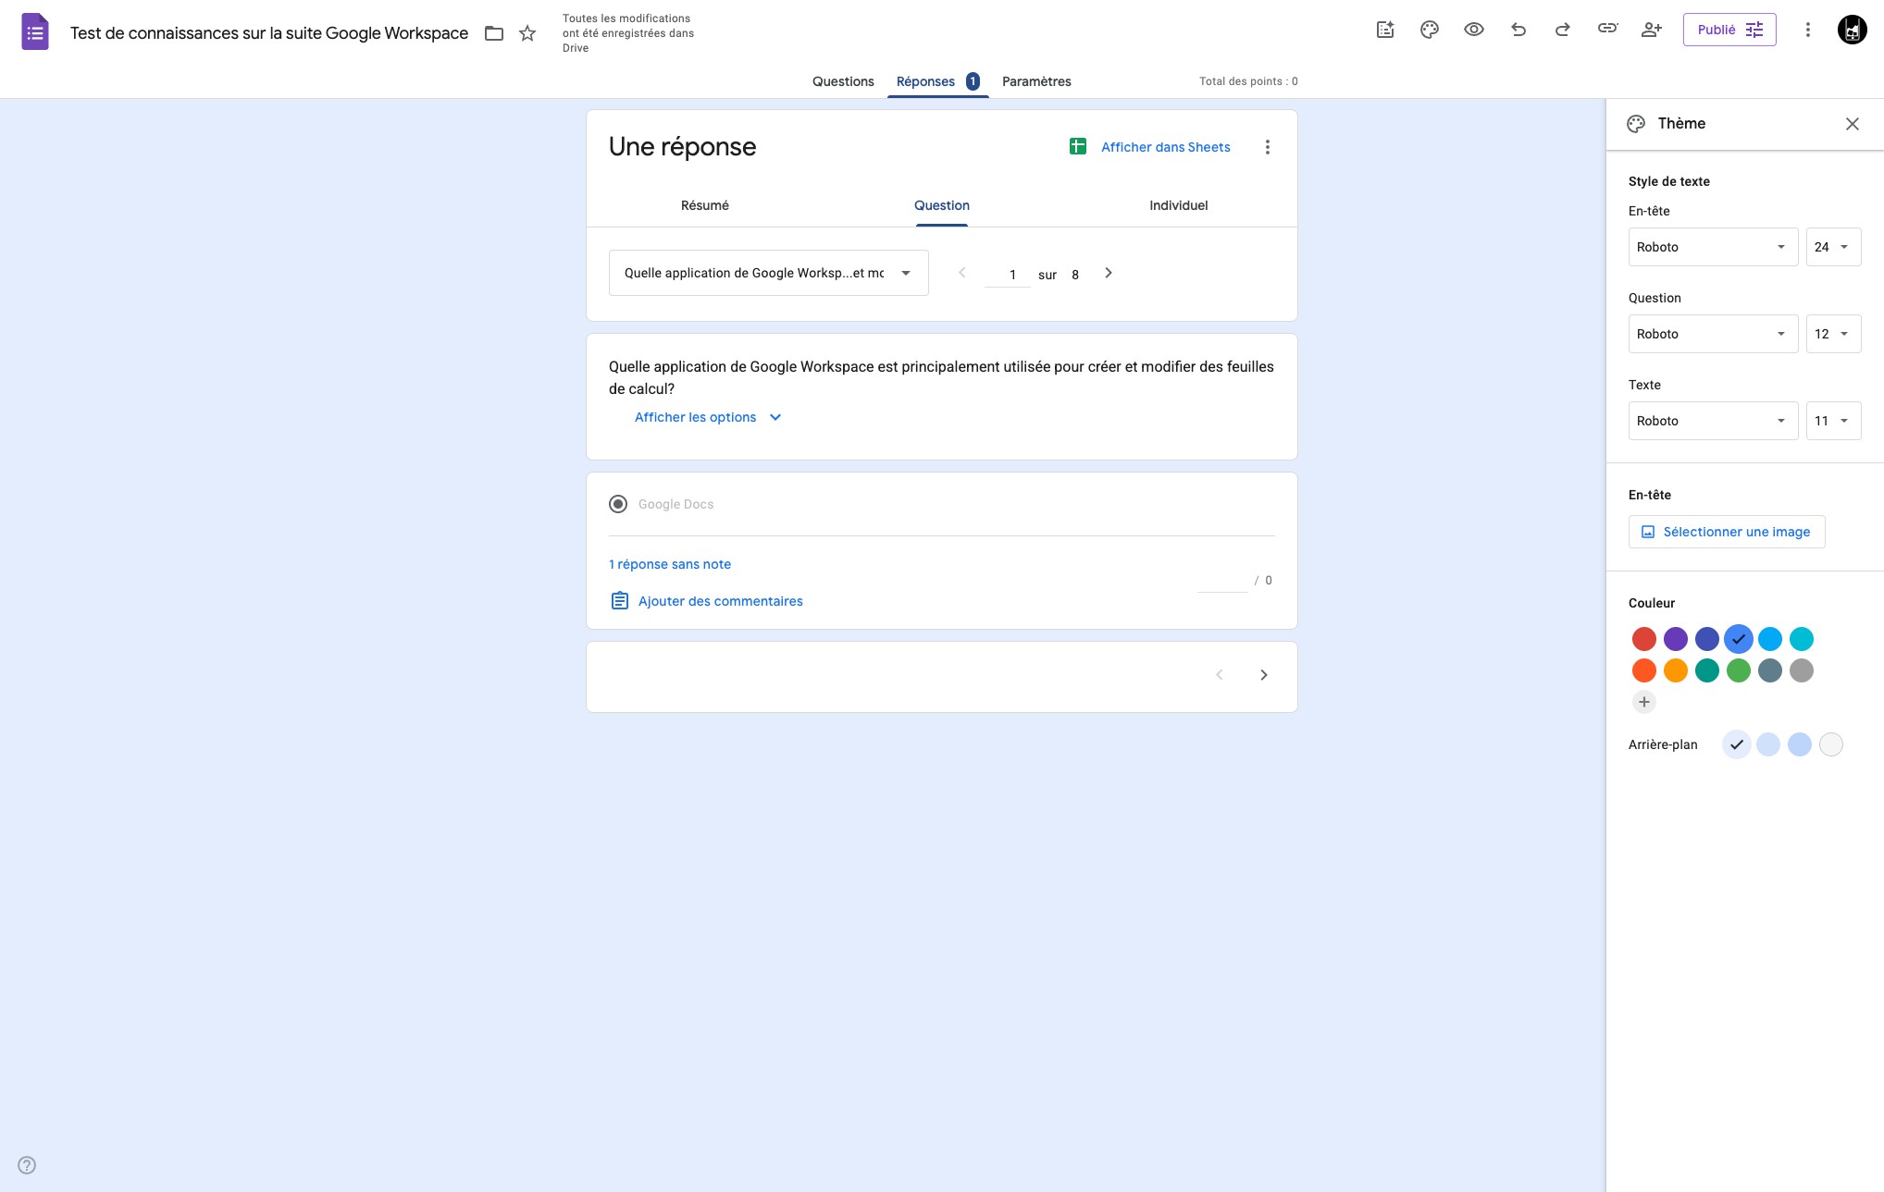
Task: Add collaborators icon
Action: 1652,30
